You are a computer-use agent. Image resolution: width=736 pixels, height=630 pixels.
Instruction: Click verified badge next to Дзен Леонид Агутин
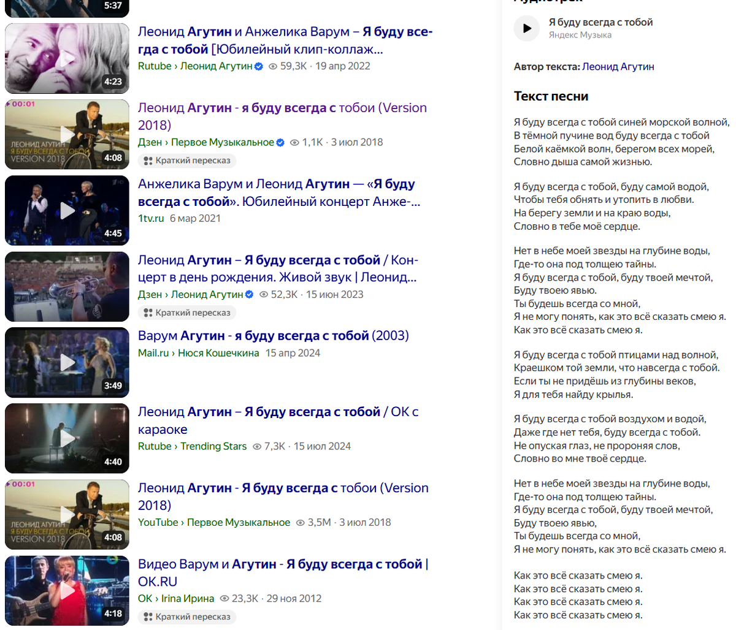click(x=250, y=294)
